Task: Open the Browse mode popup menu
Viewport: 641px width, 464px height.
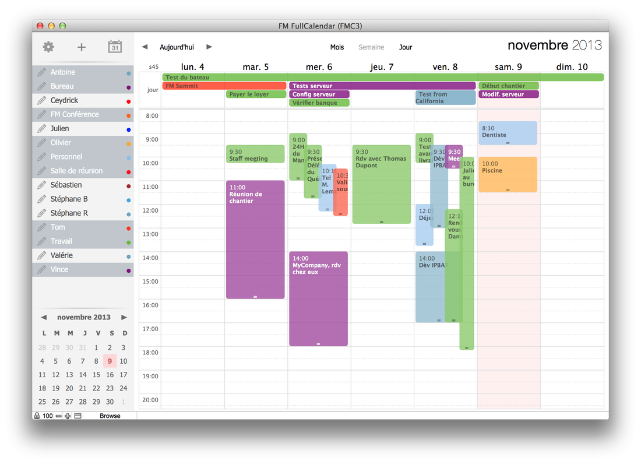Action: coord(110,416)
